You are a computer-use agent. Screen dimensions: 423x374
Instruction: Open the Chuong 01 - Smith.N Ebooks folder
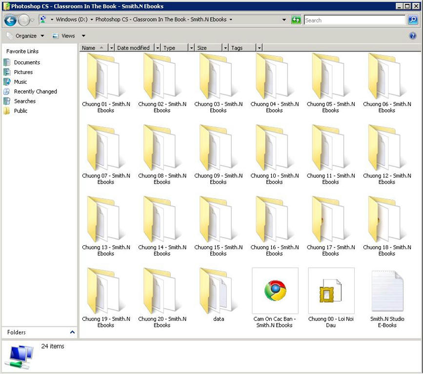[x=106, y=83]
